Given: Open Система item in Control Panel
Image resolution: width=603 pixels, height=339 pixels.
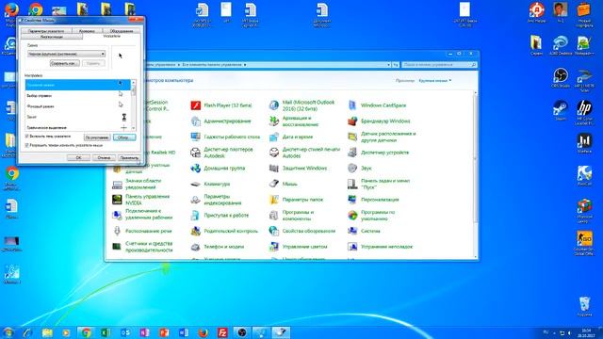Looking at the screenshot, I should tap(365, 231).
